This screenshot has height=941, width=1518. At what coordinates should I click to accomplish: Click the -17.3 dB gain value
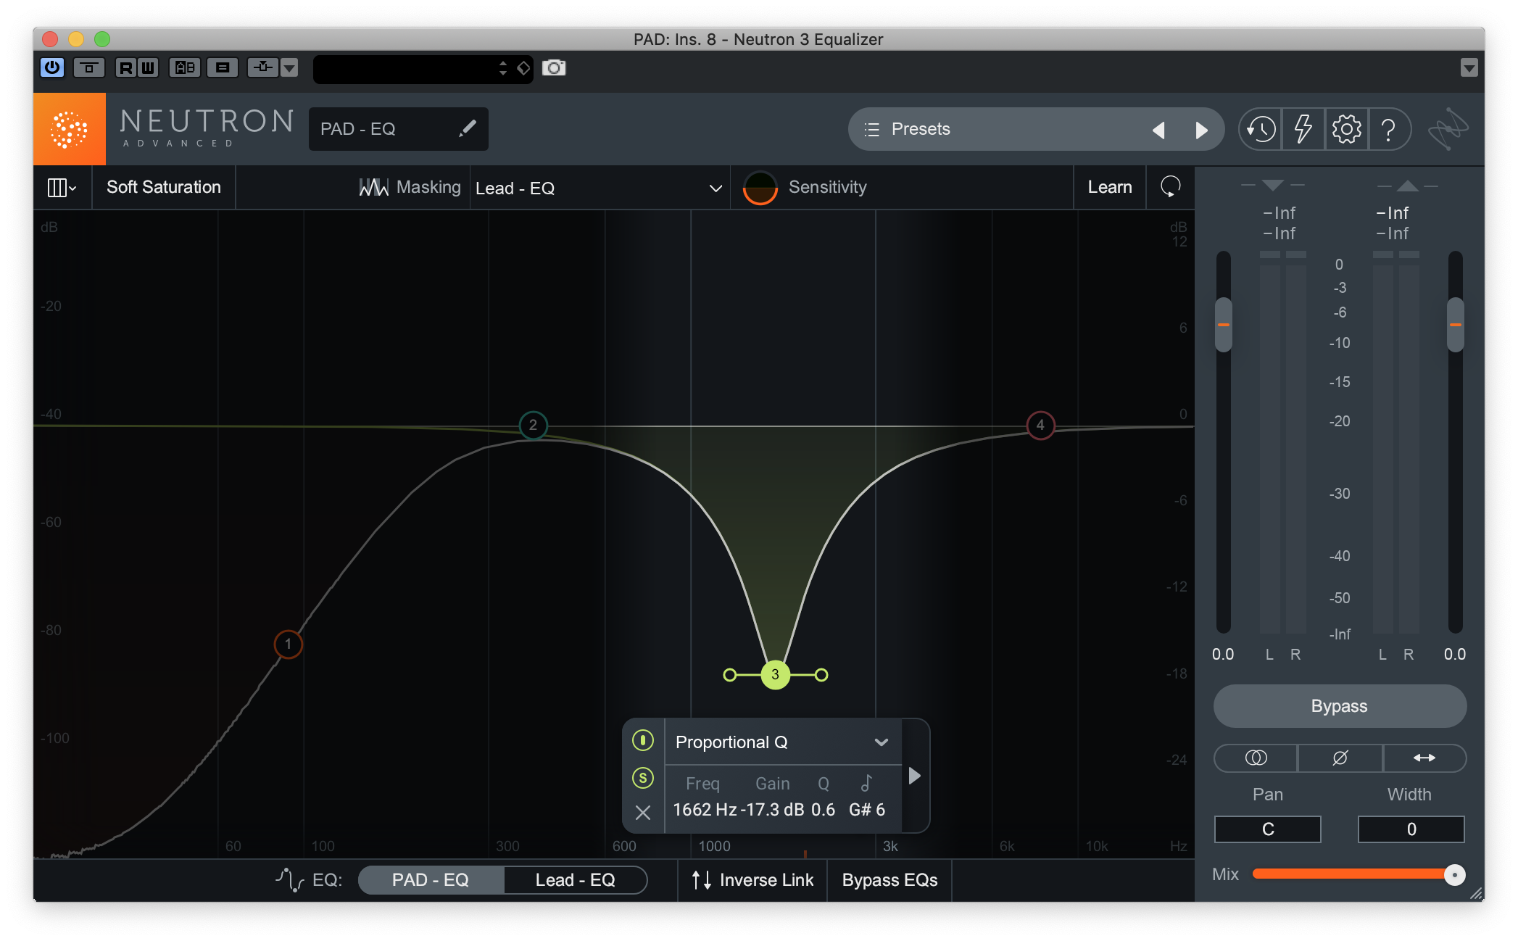point(772,810)
